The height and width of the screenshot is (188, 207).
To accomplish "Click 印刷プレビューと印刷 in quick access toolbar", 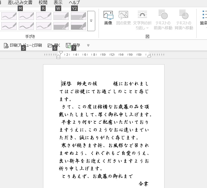I will (23, 45).
